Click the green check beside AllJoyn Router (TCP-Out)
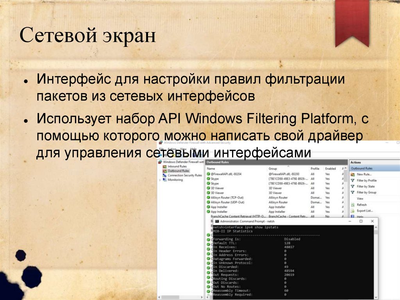Image resolution: width=400 pixels, height=300 pixels. 209,198
